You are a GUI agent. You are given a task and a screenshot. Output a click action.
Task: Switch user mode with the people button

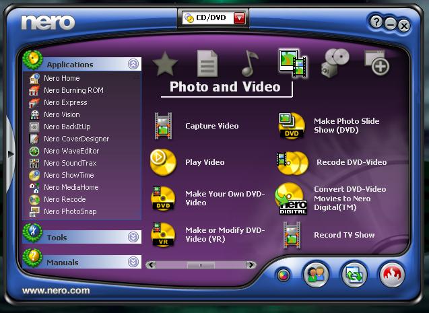pyautogui.click(x=316, y=274)
